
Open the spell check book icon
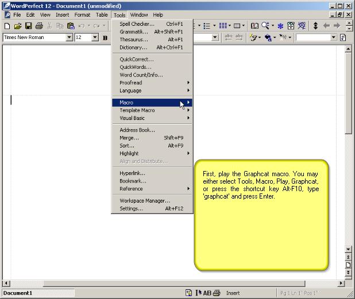point(254,26)
